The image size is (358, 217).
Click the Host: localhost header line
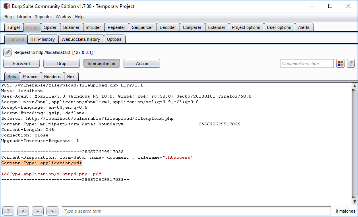[x=22, y=91]
